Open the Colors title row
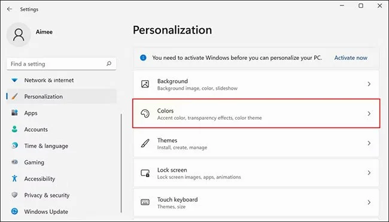The image size is (389, 222). pos(256,114)
